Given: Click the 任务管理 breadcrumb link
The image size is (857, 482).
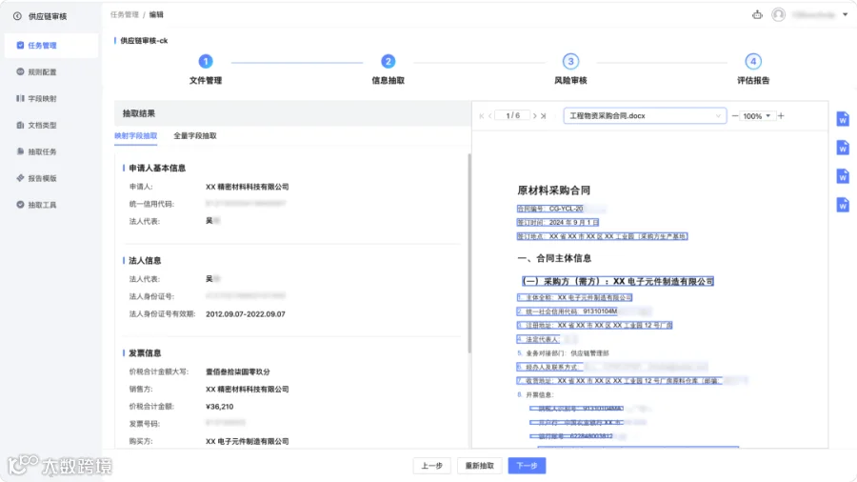Looking at the screenshot, I should 125,14.
